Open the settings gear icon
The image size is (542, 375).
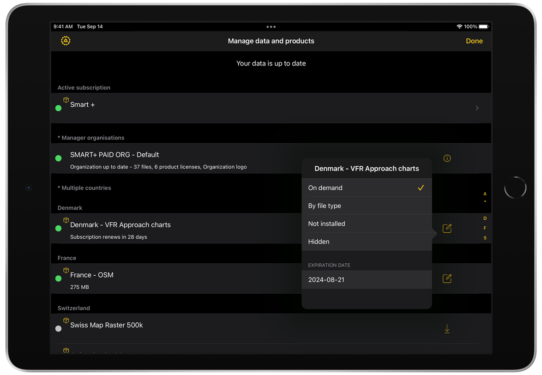tap(66, 41)
